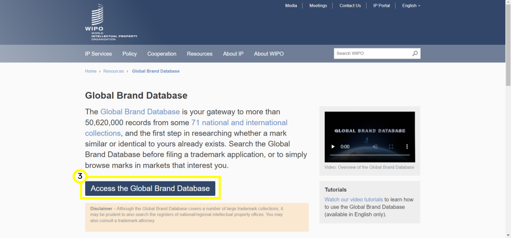Open the IP Portal link
Viewport: 511px width, 238px height.
(x=381, y=5)
